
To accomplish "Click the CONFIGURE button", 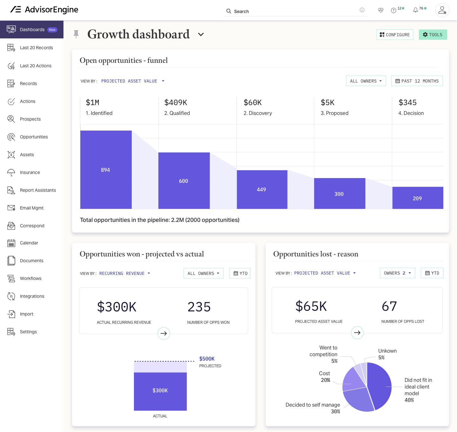I will pyautogui.click(x=395, y=35).
